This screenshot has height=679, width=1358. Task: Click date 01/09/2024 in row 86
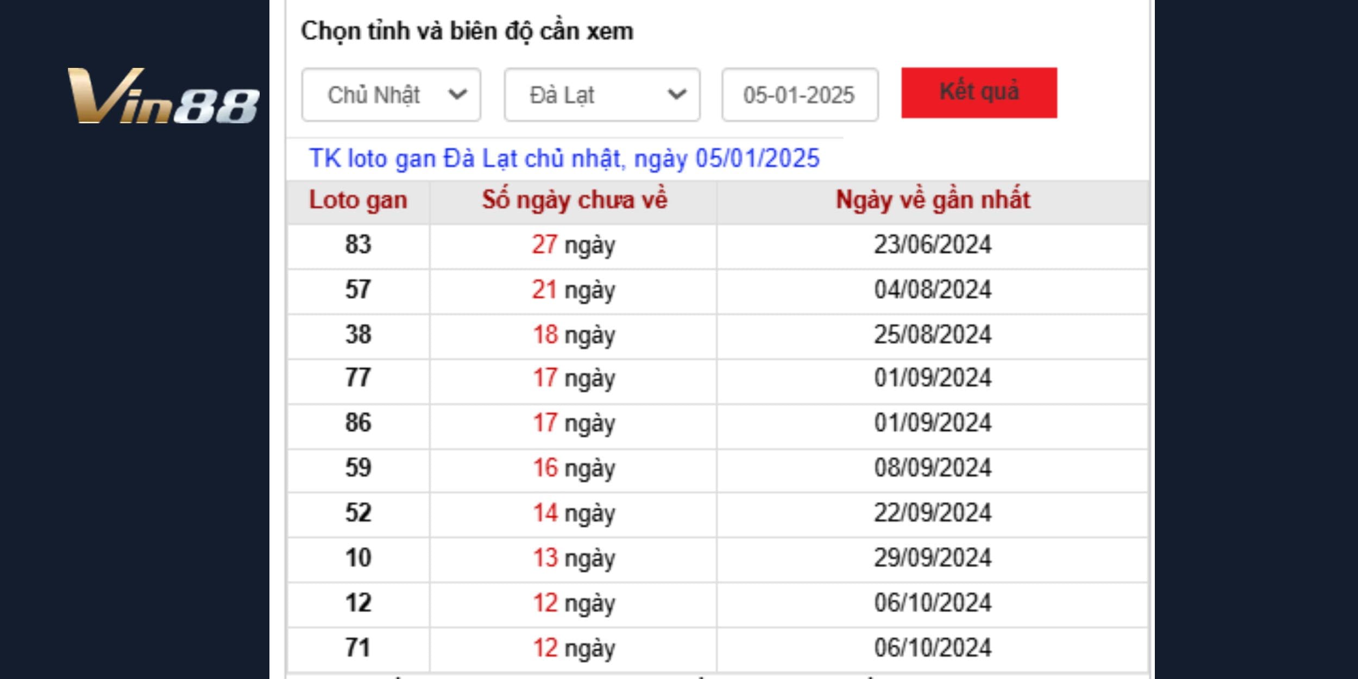tap(933, 424)
